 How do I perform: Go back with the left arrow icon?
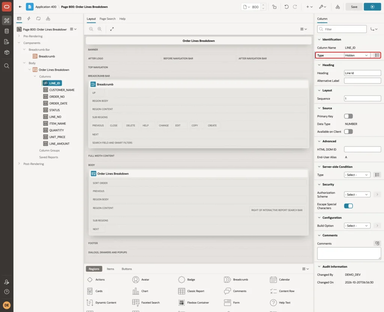pos(20,7)
